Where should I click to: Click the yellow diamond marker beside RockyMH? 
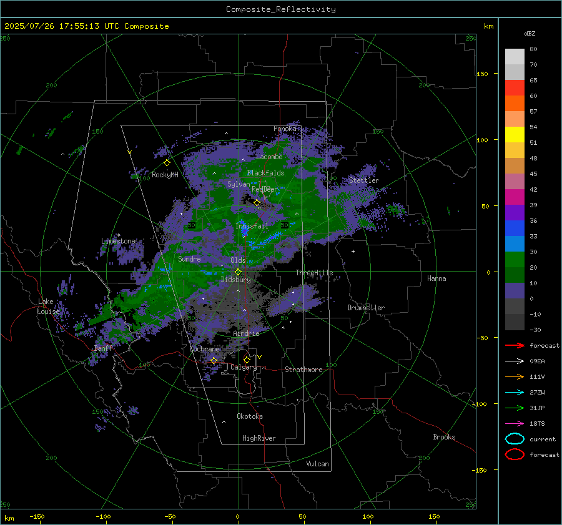(x=167, y=163)
